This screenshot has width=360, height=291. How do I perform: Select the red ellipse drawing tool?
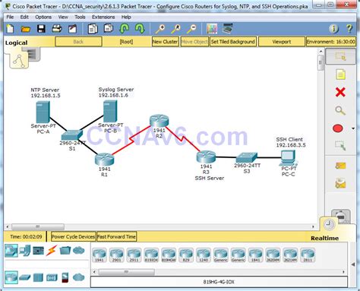[338, 128]
